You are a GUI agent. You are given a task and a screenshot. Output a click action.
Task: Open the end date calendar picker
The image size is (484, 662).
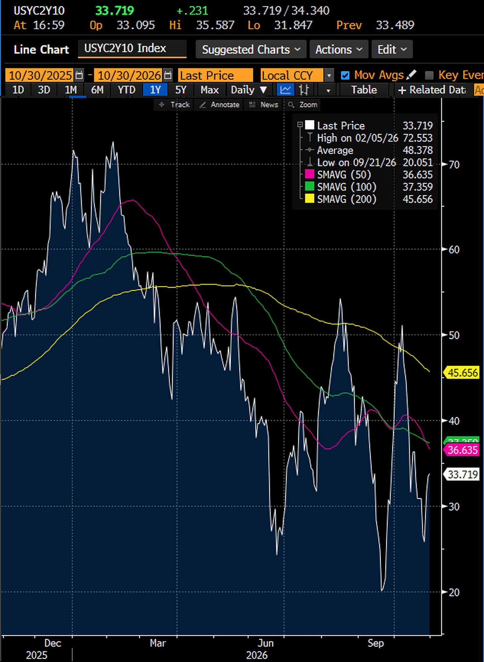[168, 75]
